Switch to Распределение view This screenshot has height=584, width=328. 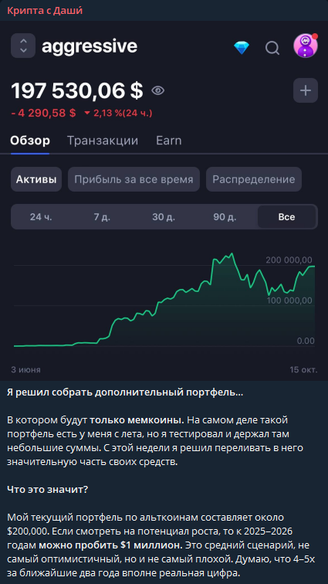click(x=254, y=179)
